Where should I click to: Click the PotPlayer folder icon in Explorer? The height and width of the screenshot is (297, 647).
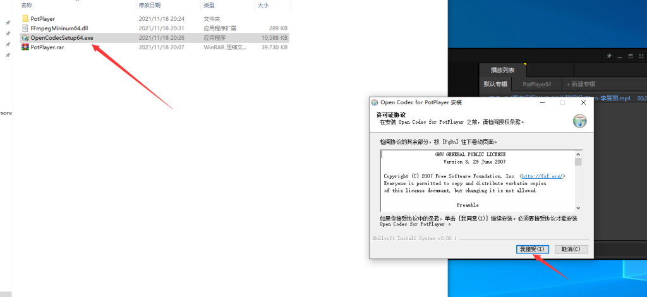click(x=25, y=18)
